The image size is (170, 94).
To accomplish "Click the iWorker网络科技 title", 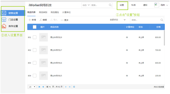I will (40, 5).
